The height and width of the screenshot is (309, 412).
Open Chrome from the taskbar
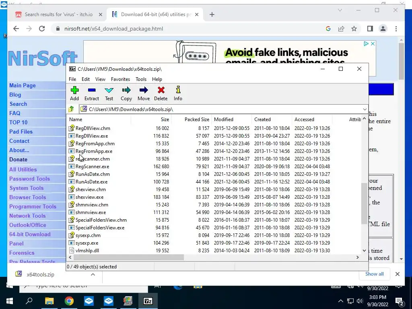click(x=69, y=301)
